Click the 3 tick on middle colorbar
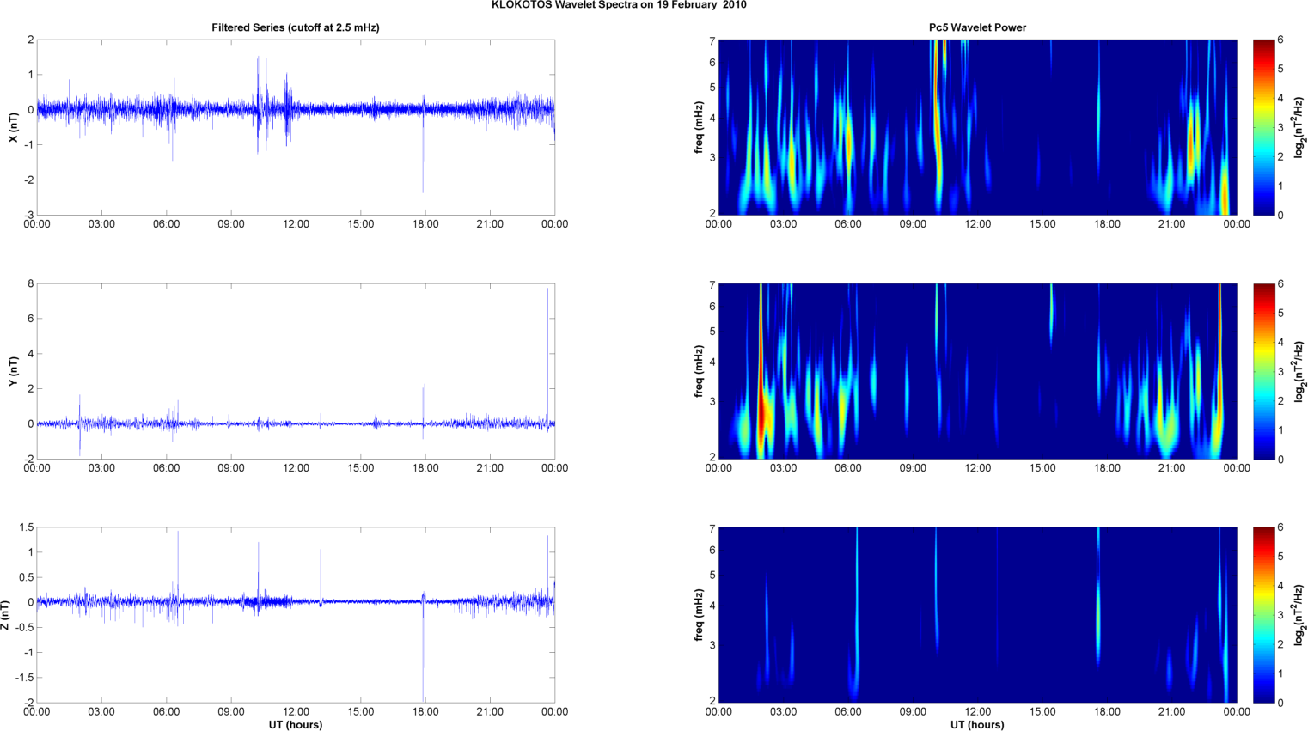 (1280, 371)
